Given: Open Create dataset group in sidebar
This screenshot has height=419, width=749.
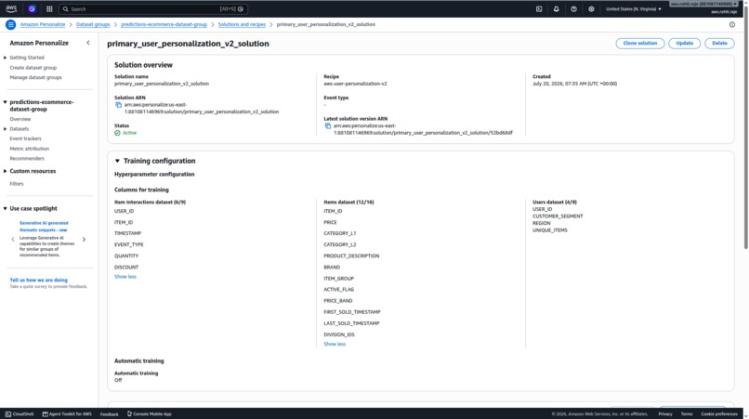Looking at the screenshot, I should [33, 68].
